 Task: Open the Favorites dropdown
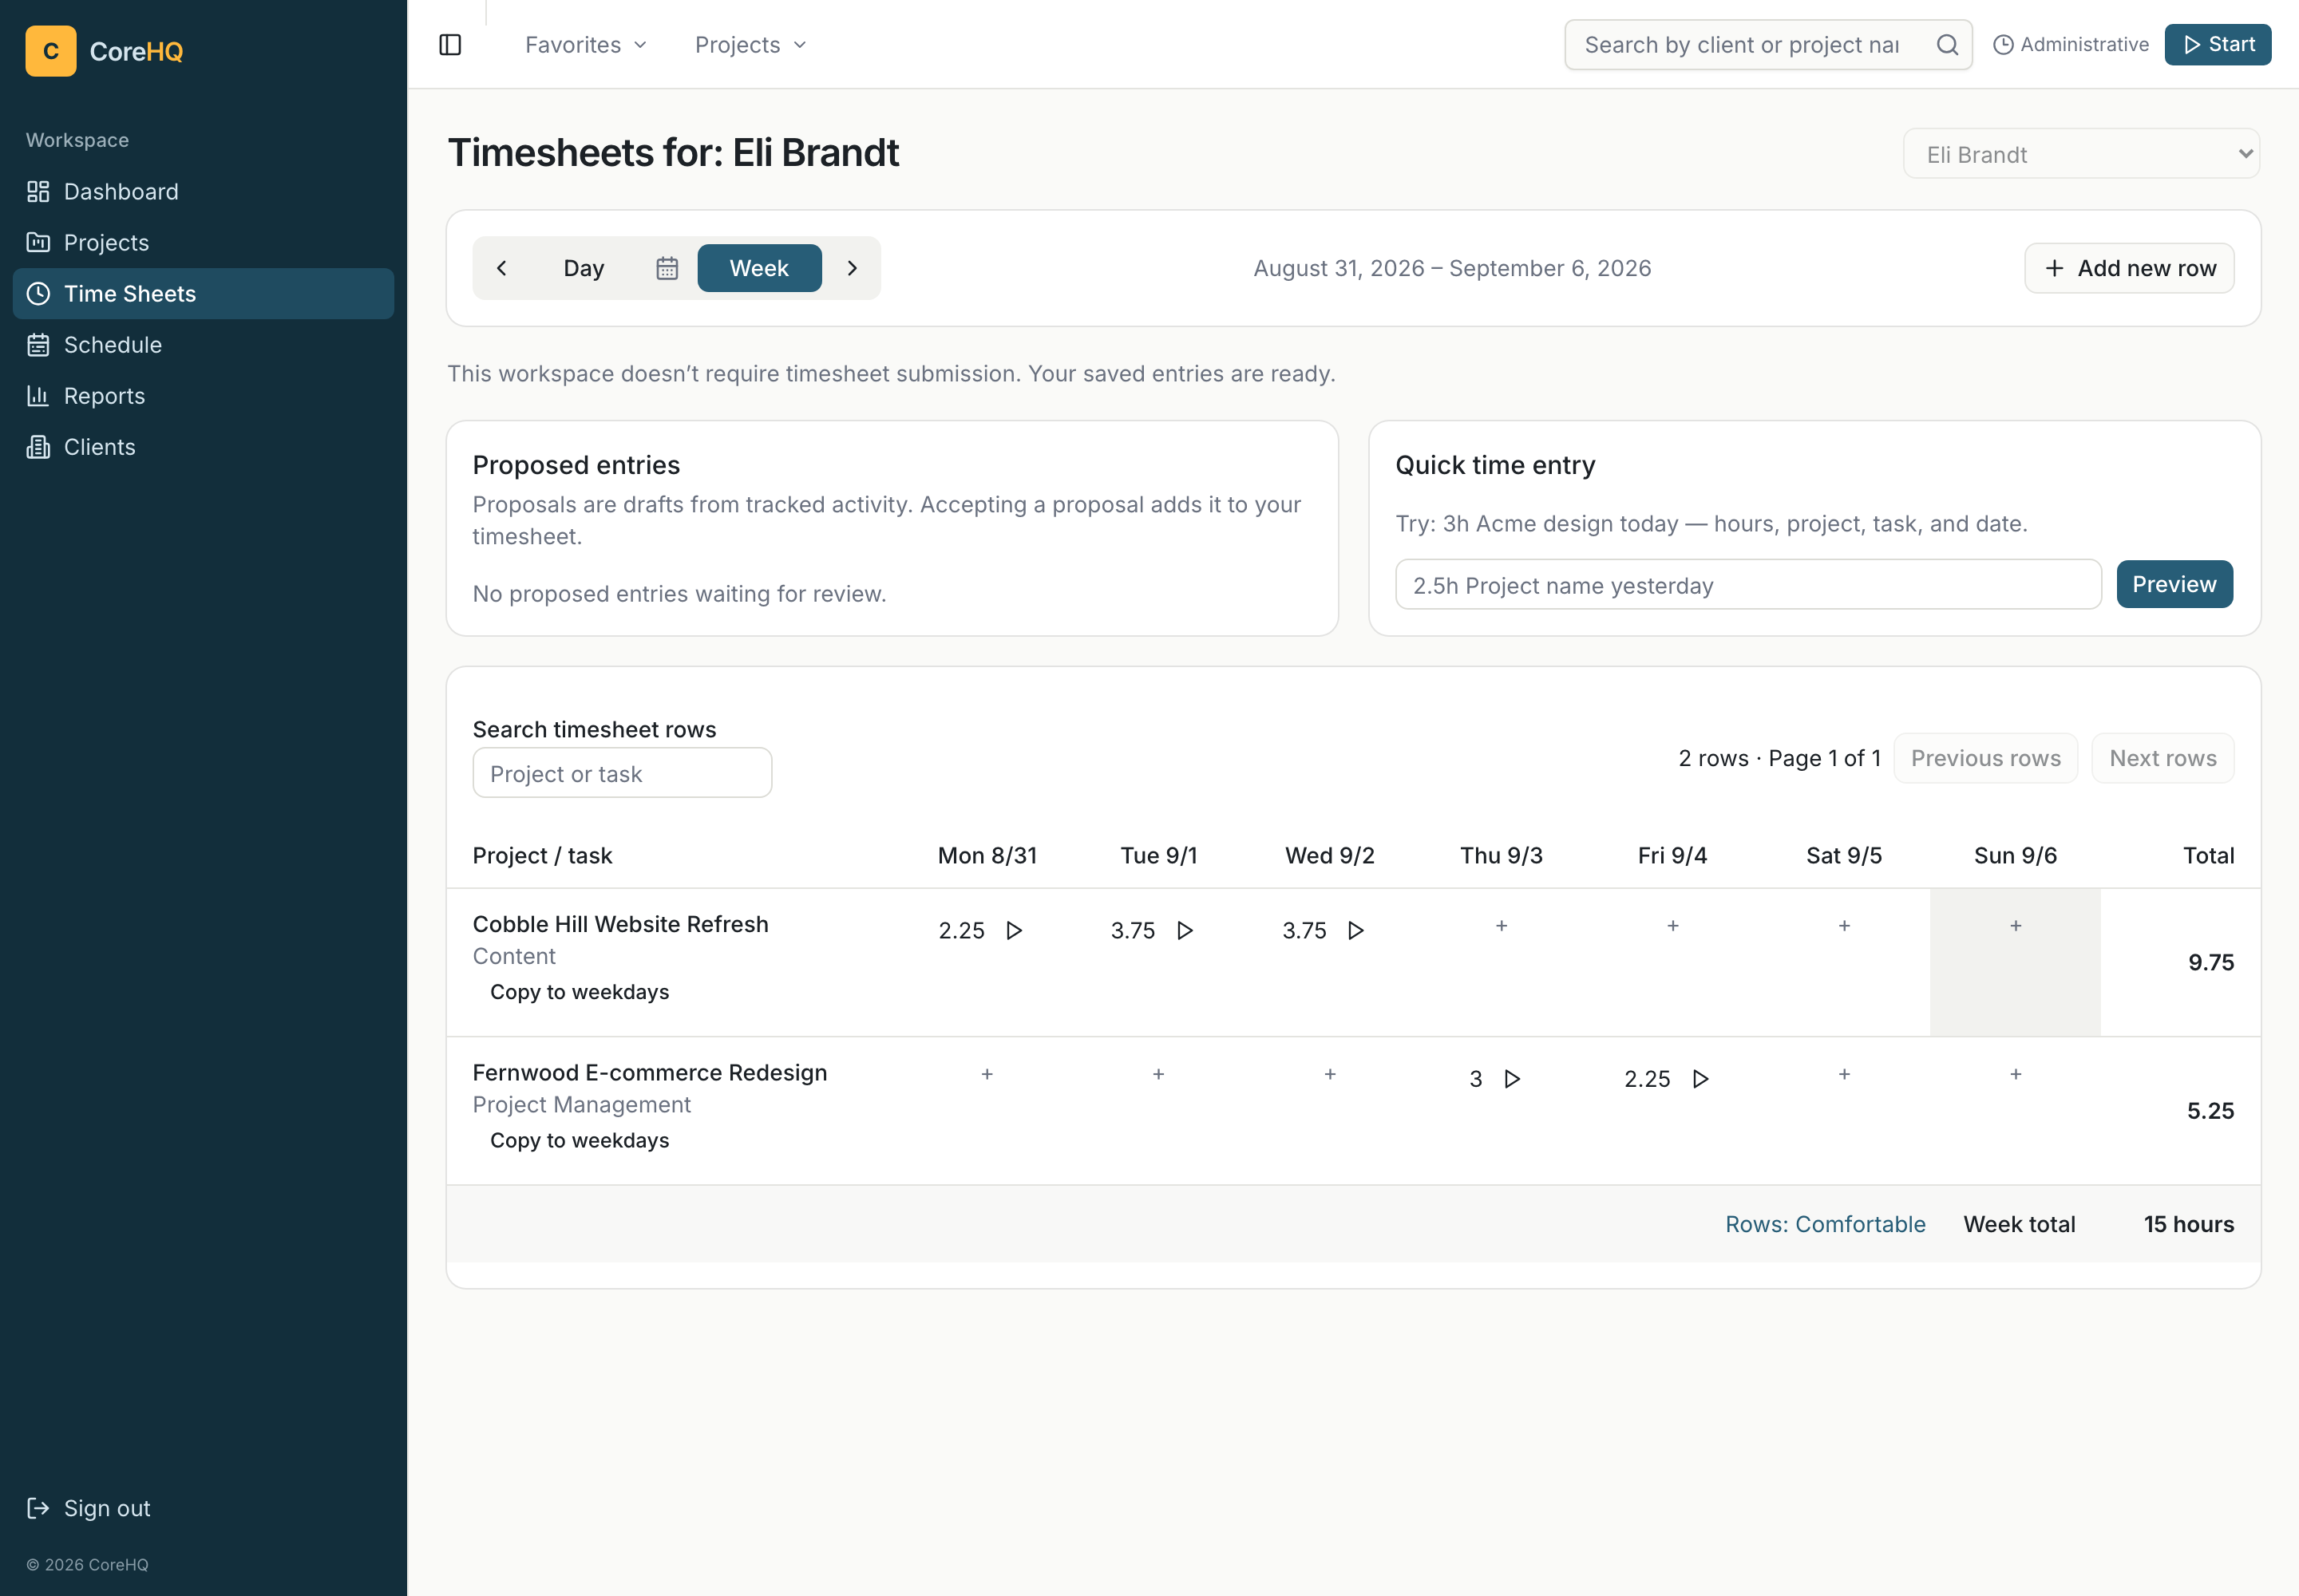point(586,45)
